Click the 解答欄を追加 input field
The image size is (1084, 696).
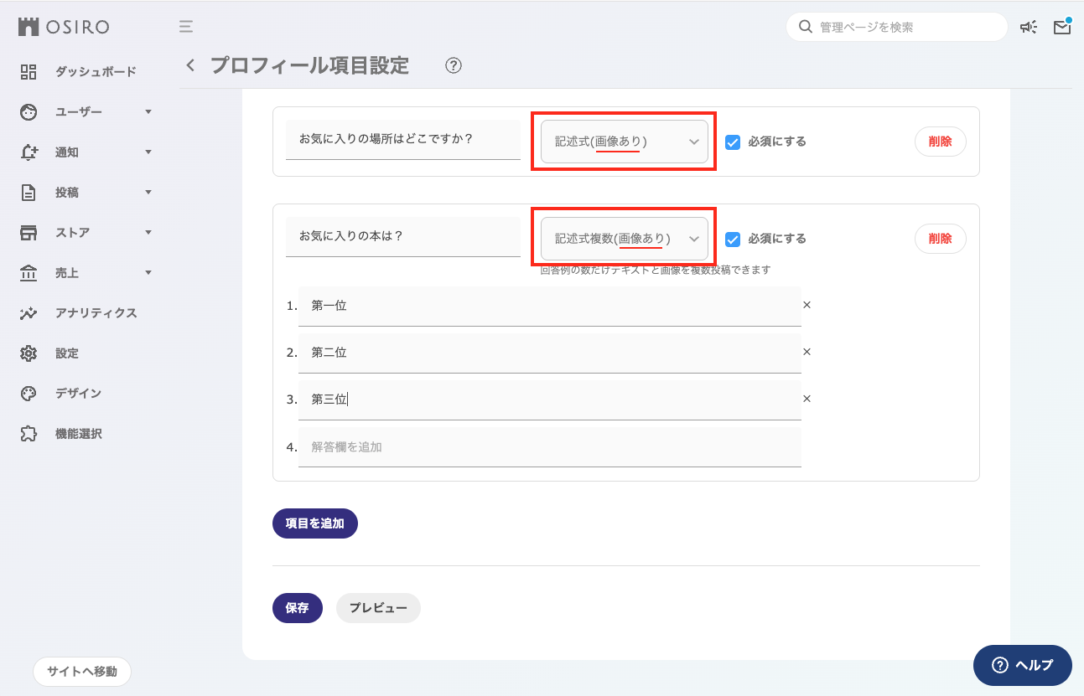549,447
